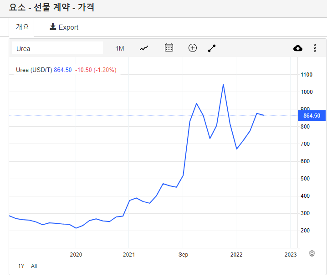Click the blue 864.50 legend value
The height and width of the screenshot is (278, 327).
point(63,70)
